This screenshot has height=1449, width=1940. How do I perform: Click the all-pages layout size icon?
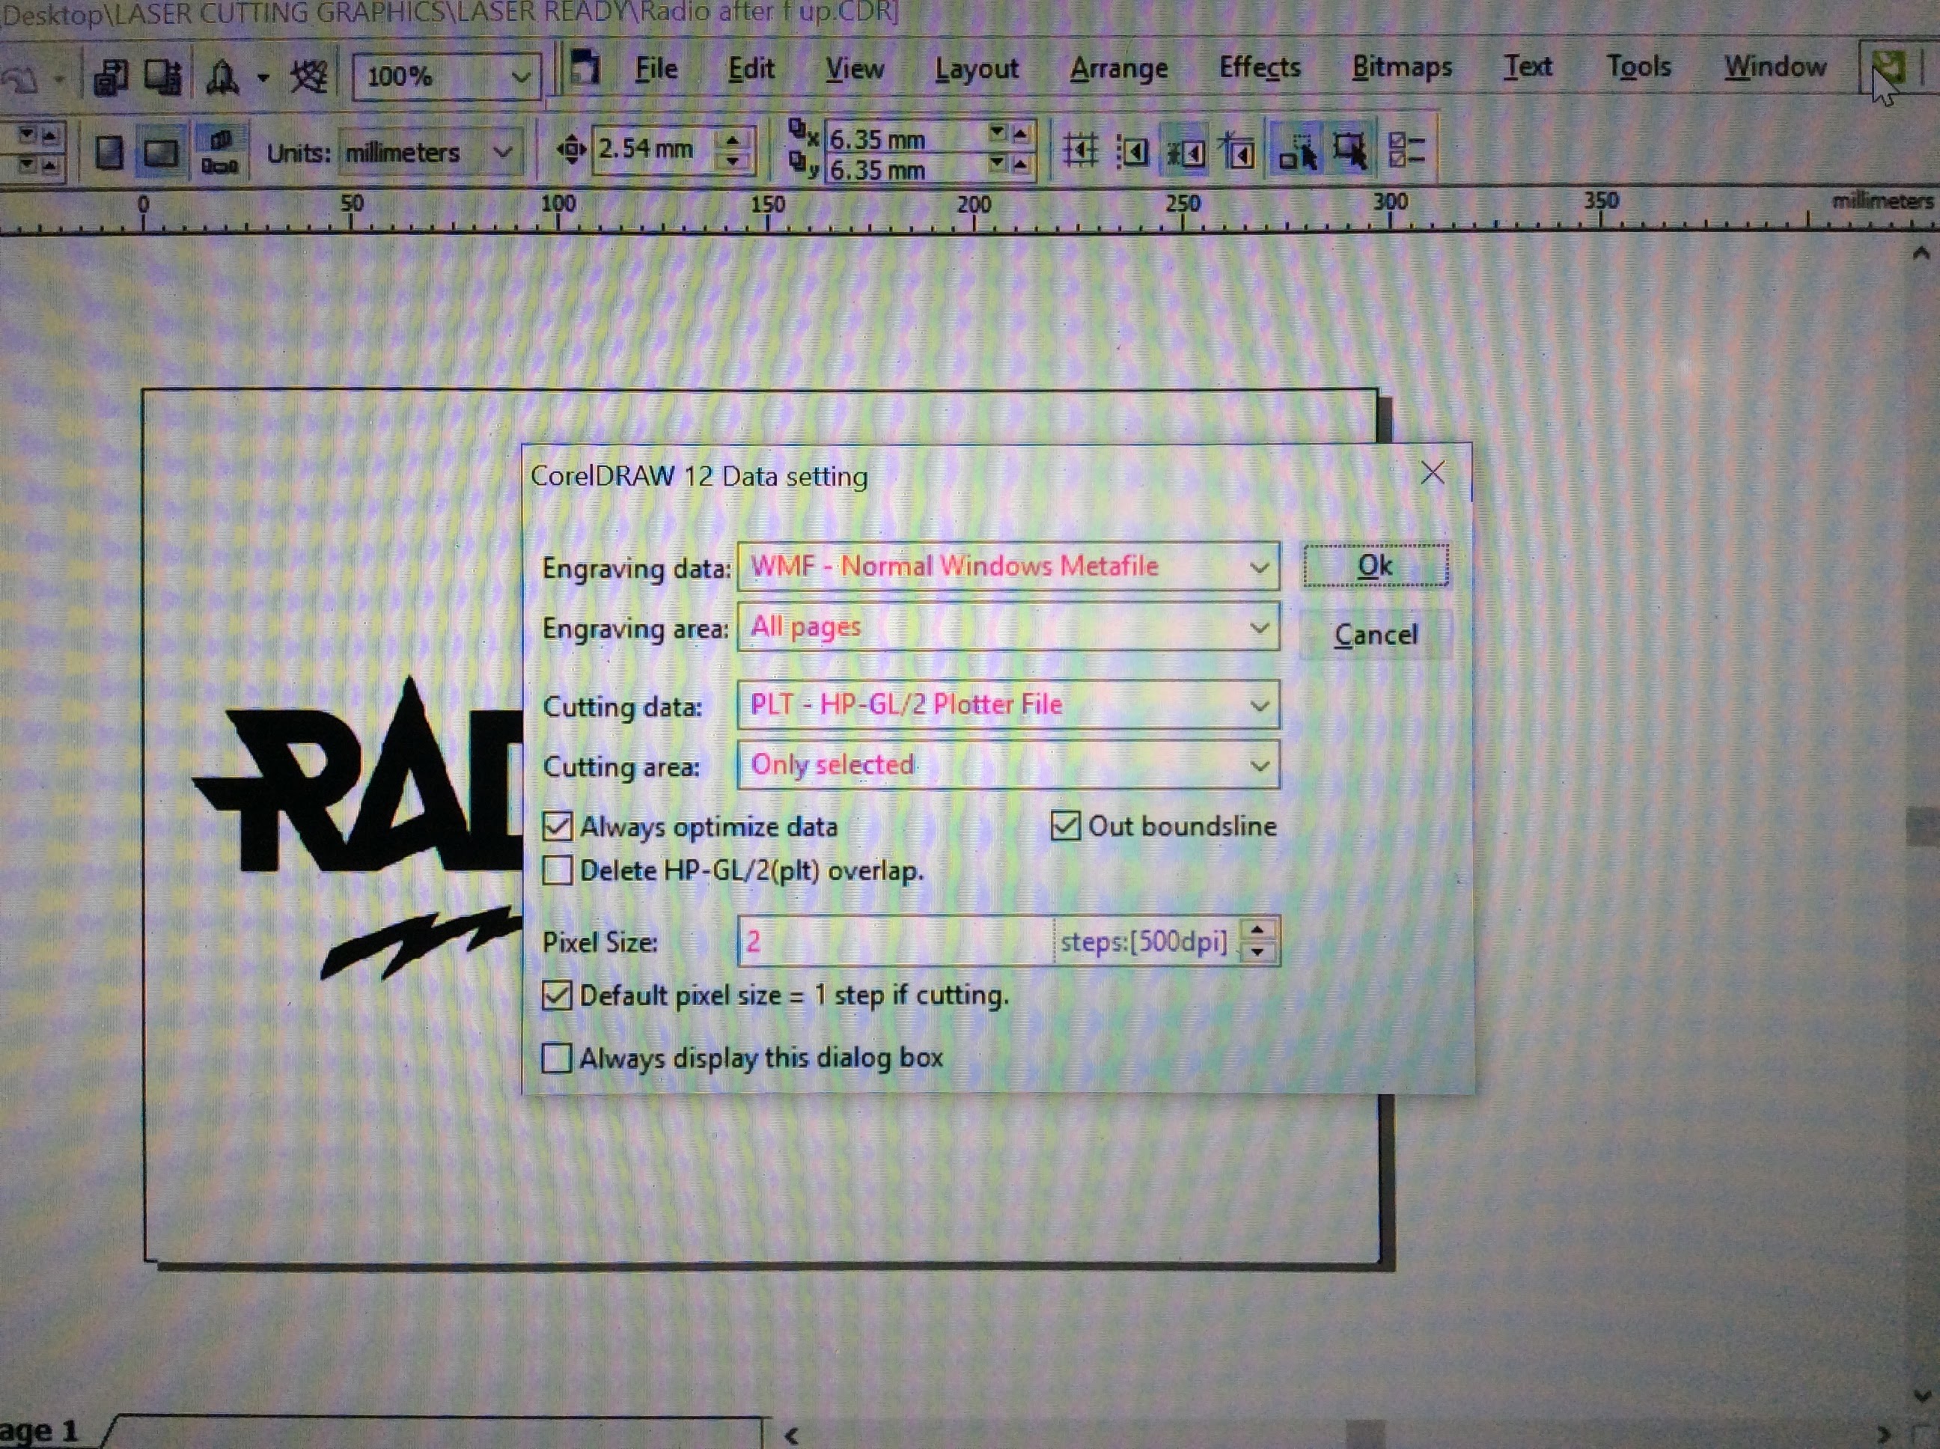(219, 153)
